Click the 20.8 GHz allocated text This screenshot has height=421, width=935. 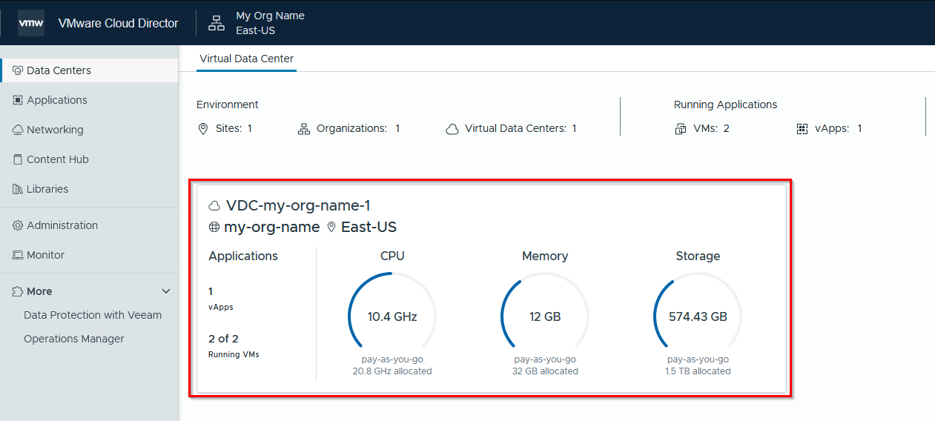tap(392, 371)
